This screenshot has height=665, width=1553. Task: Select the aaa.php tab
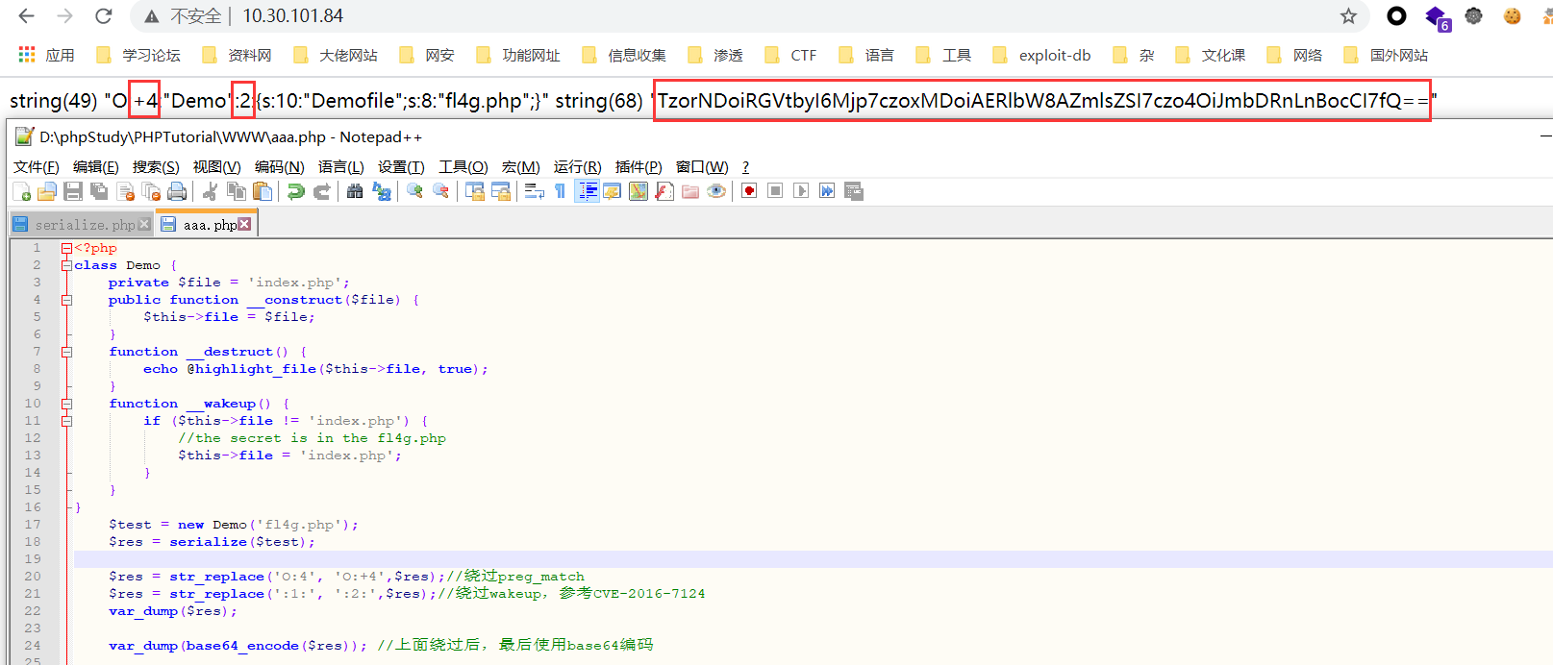tap(208, 224)
